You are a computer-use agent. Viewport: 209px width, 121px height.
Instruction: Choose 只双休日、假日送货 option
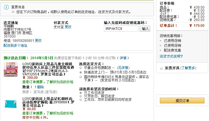(81, 96)
